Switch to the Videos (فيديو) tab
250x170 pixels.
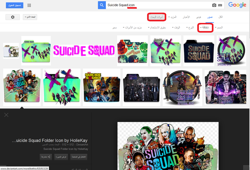(198, 17)
